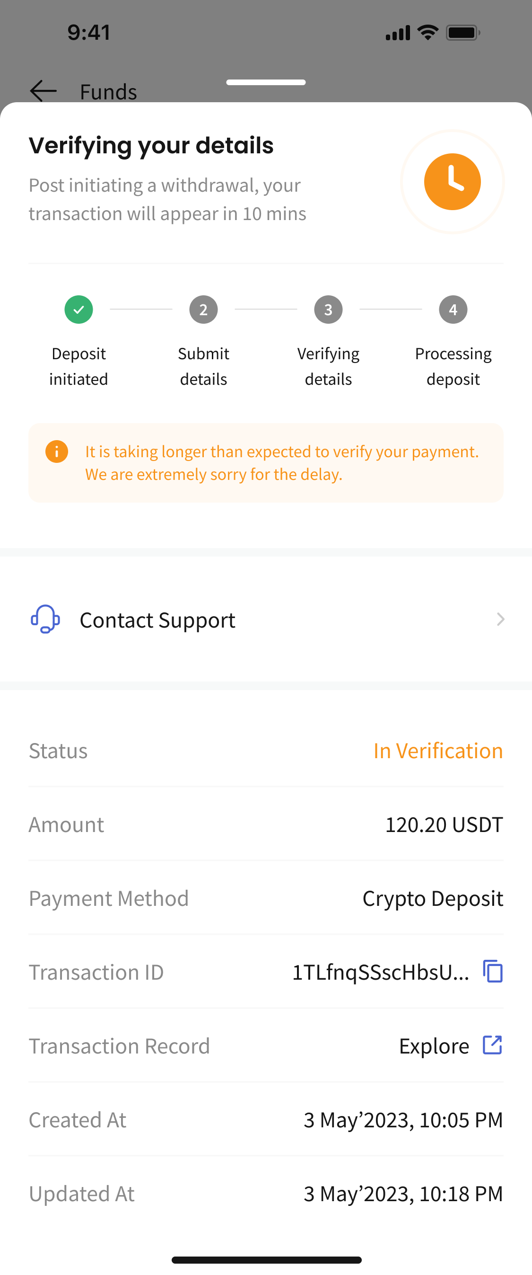The height and width of the screenshot is (1275, 532).
Task: Expand Contact Support via chevron arrow
Action: (500, 619)
